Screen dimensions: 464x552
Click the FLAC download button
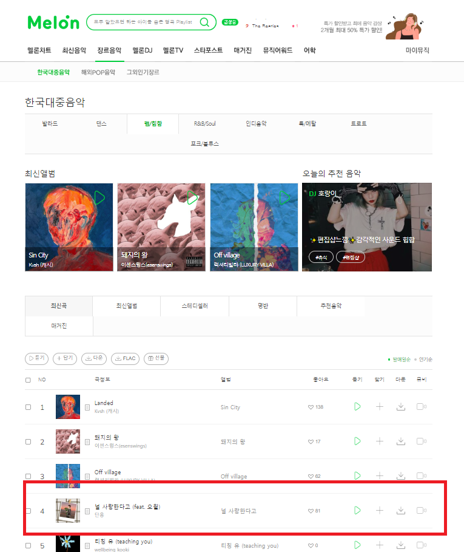tap(125, 358)
